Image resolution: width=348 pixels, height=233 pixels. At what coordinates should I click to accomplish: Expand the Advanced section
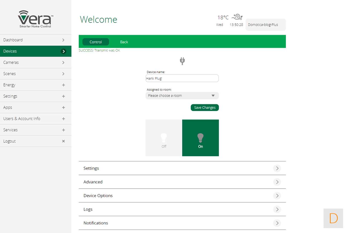(277, 182)
